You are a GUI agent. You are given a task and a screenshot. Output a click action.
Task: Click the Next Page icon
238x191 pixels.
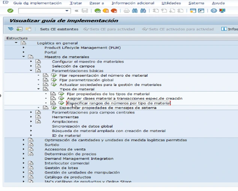click(172, 11)
